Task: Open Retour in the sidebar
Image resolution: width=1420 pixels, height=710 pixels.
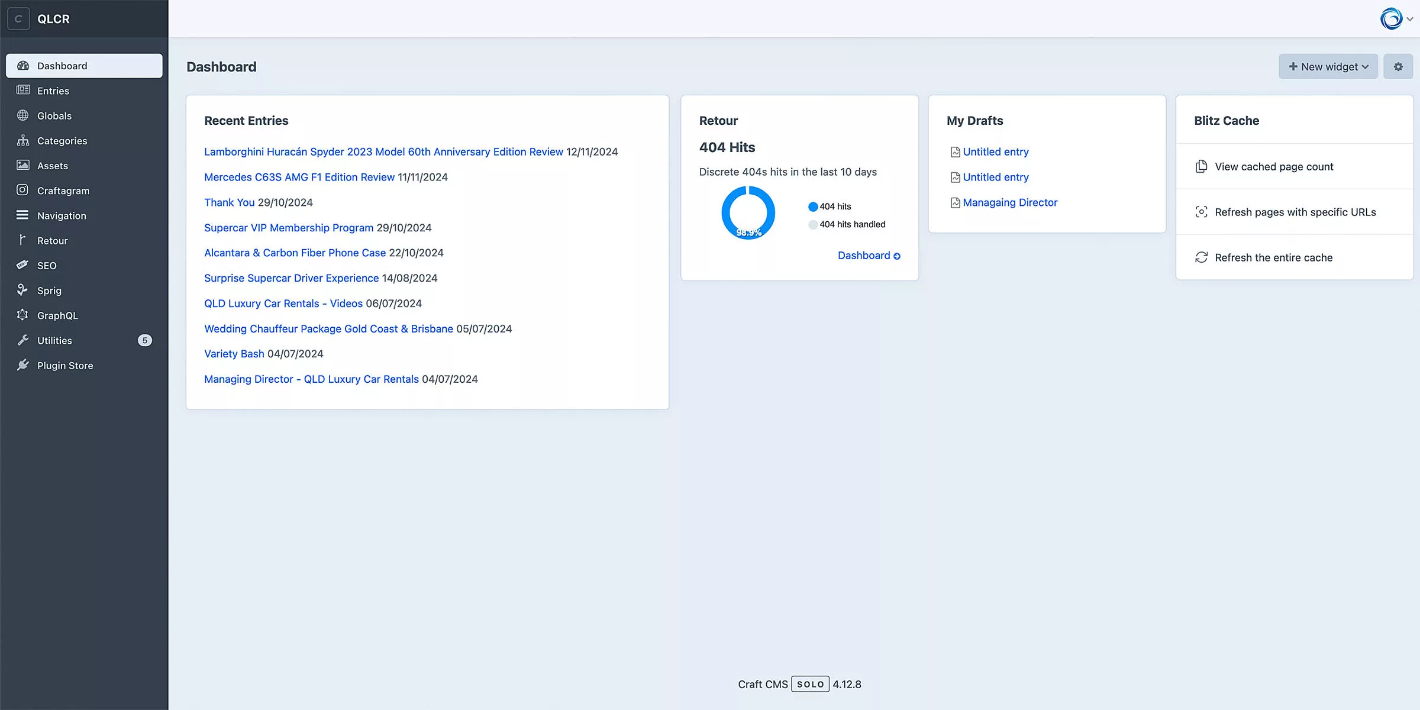Action: coord(84,240)
